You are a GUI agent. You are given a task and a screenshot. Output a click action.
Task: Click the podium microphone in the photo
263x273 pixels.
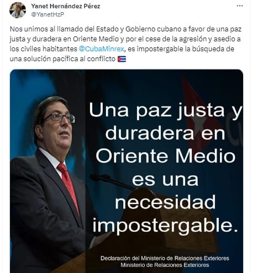click(x=112, y=182)
